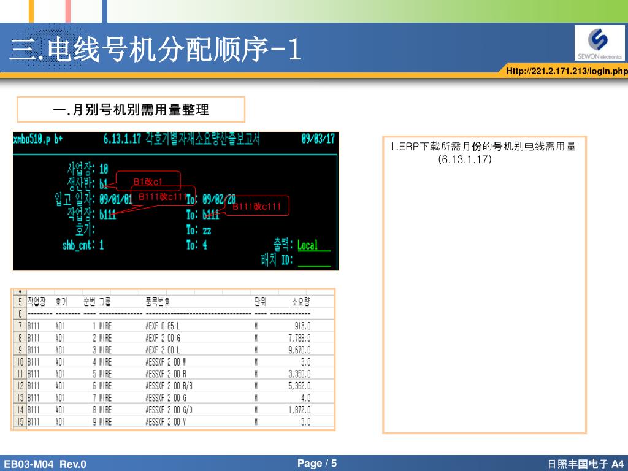Click the quantity 1,872.0
628x471 pixels.
[299, 410]
